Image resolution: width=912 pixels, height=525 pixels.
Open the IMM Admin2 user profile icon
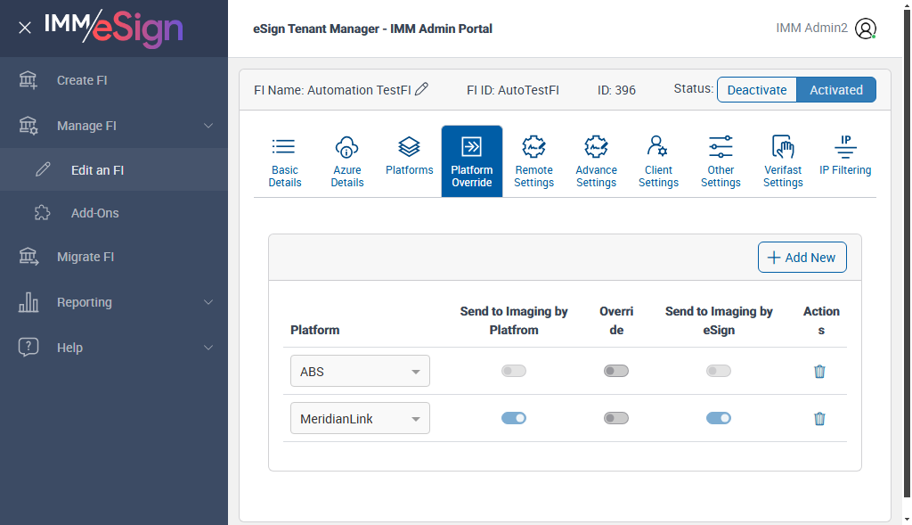tap(865, 29)
